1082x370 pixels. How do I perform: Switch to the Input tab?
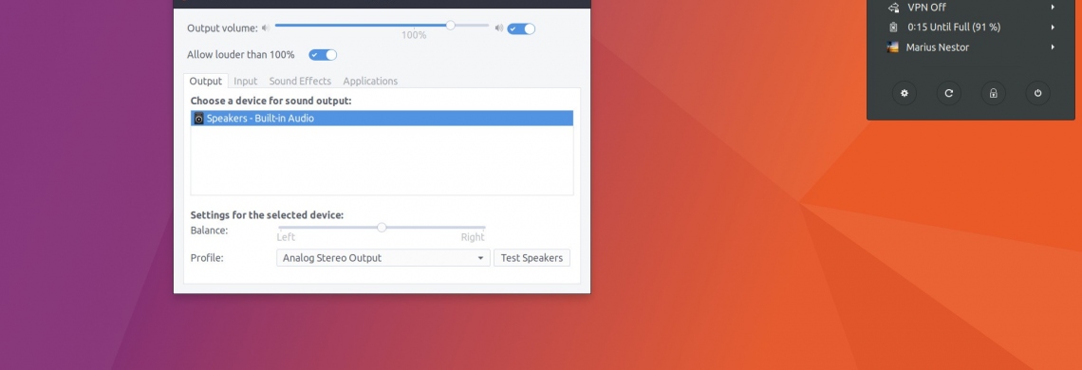tap(246, 81)
